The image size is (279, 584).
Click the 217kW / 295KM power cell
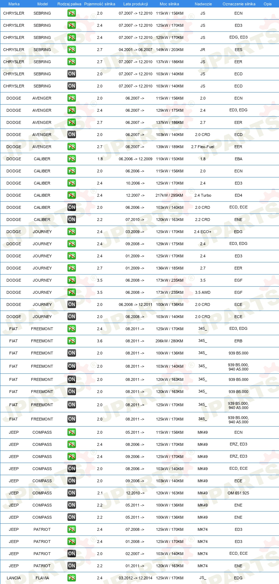[x=169, y=195]
